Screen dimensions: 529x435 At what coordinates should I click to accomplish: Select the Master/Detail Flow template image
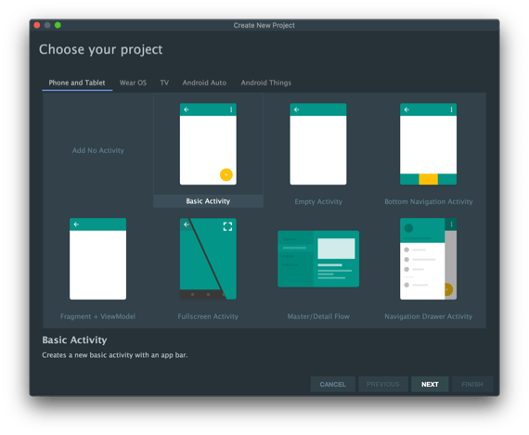click(318, 259)
